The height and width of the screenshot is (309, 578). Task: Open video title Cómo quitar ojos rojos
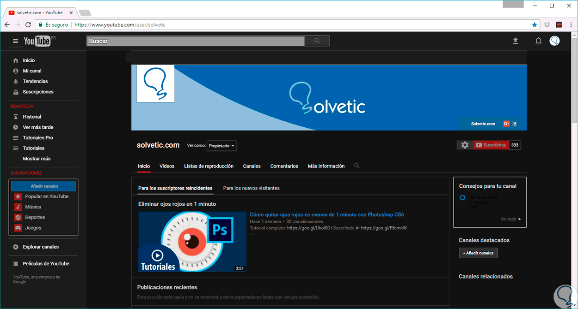point(327,214)
